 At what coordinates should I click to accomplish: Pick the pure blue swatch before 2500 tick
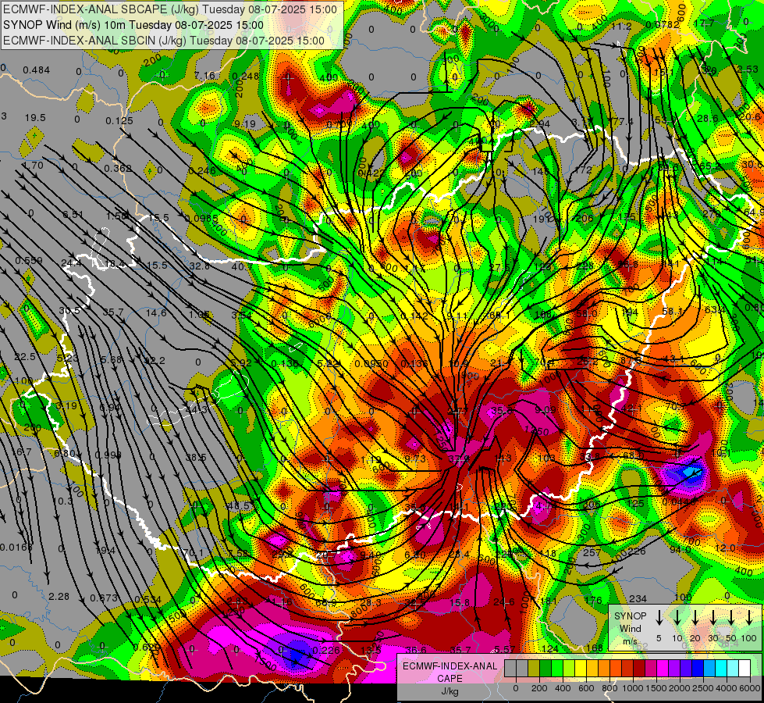click(x=698, y=669)
